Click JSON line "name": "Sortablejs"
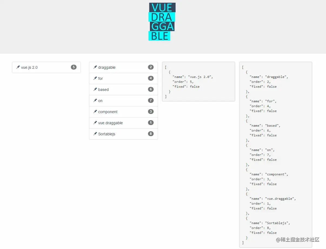This screenshot has height=249, width=326. (270, 223)
